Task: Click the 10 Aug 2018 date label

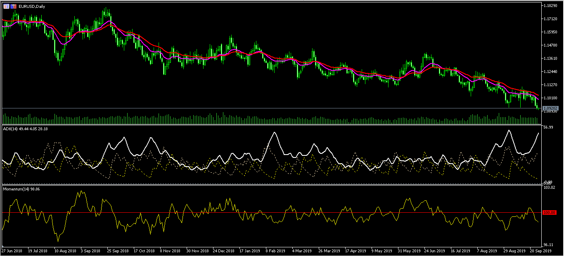Action: (x=66, y=251)
